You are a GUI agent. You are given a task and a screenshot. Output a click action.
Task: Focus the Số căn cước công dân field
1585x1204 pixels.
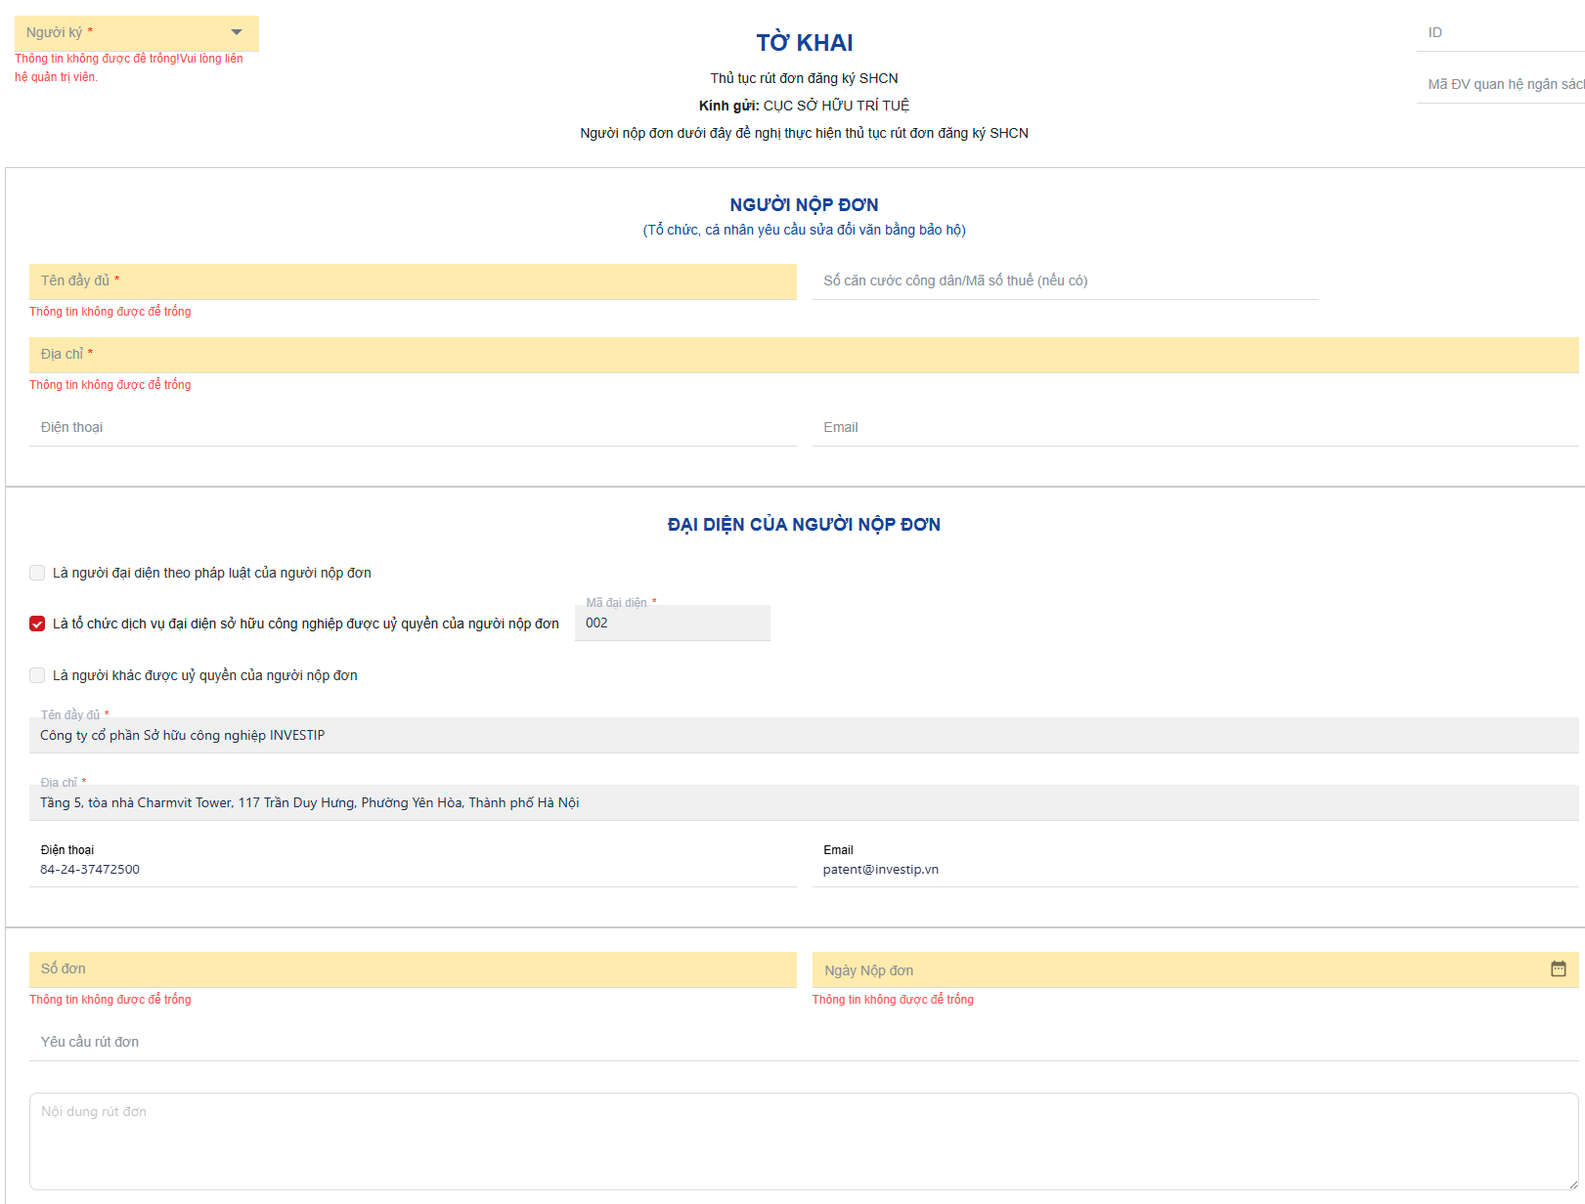point(1064,281)
